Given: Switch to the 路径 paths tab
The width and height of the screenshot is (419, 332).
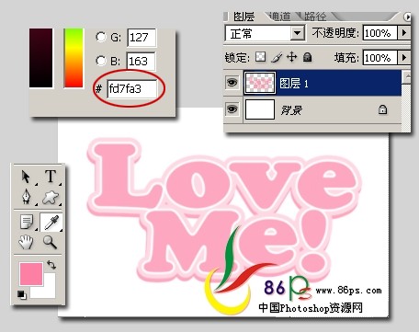Looking at the screenshot, I should pos(315,17).
